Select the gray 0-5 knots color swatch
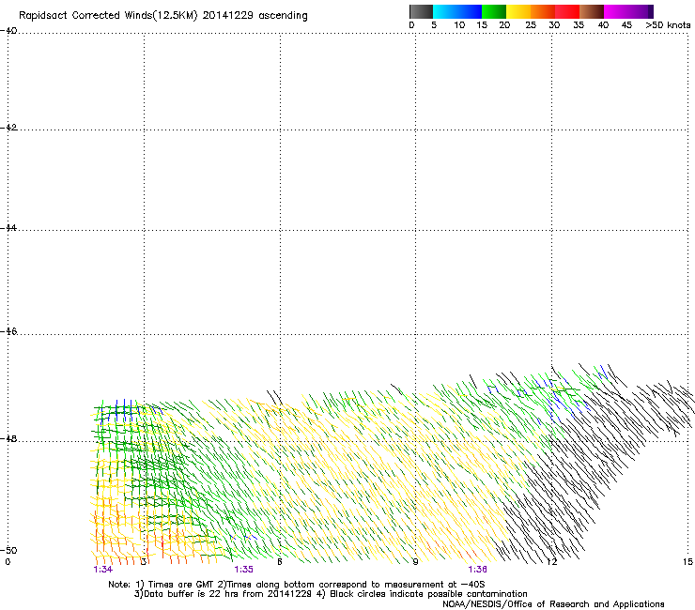The width and height of the screenshot is (695, 610). pyautogui.click(x=421, y=11)
